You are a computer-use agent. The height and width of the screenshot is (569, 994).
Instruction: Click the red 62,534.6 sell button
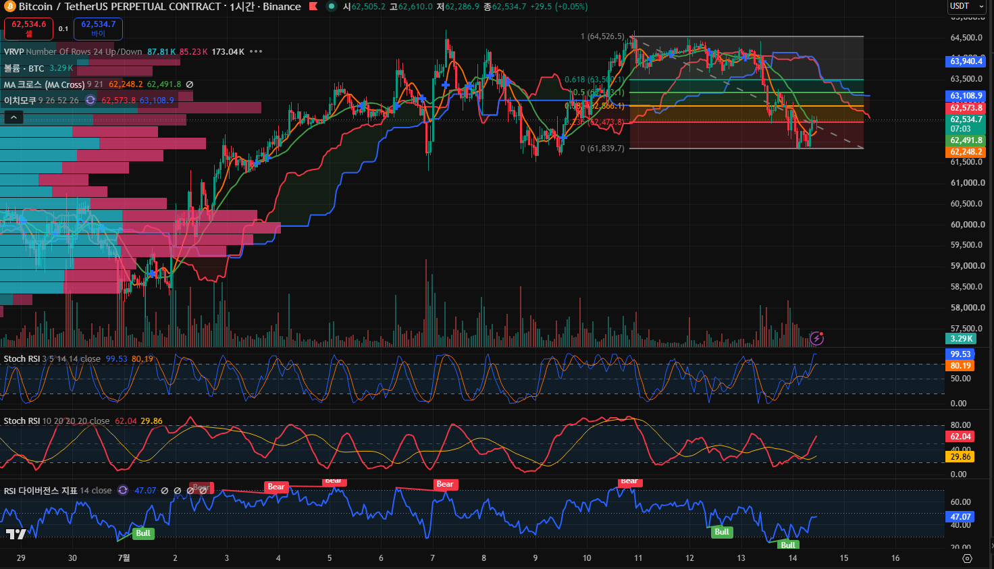click(28, 28)
